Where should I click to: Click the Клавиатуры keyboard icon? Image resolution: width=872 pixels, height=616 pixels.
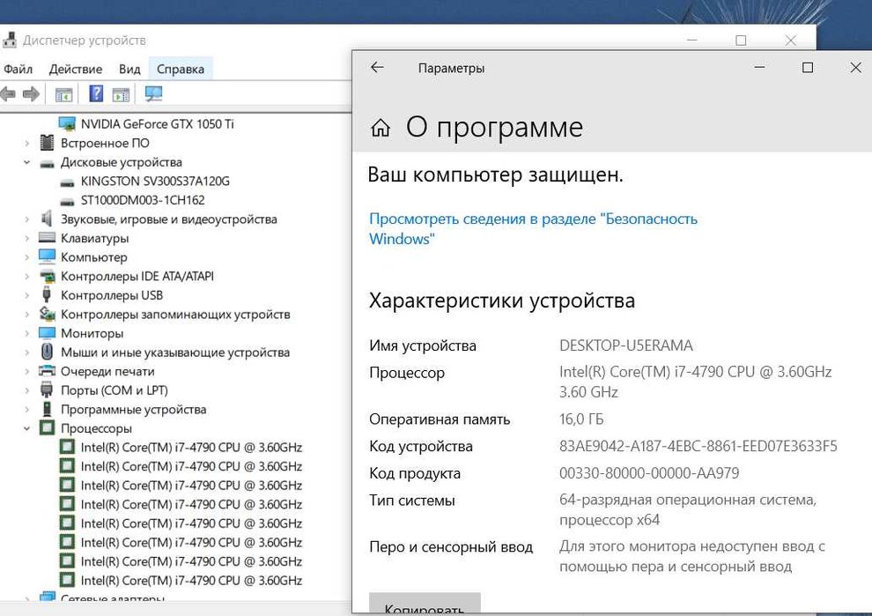(48, 238)
